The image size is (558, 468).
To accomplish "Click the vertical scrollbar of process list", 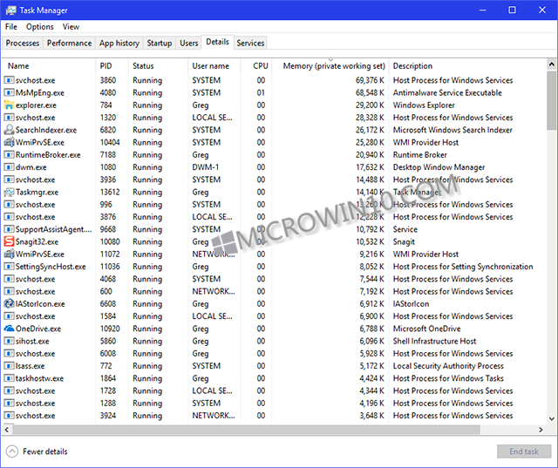I will pos(551,261).
